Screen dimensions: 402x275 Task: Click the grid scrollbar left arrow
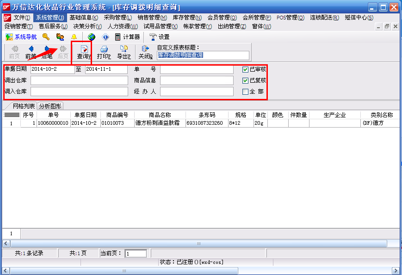6,244
